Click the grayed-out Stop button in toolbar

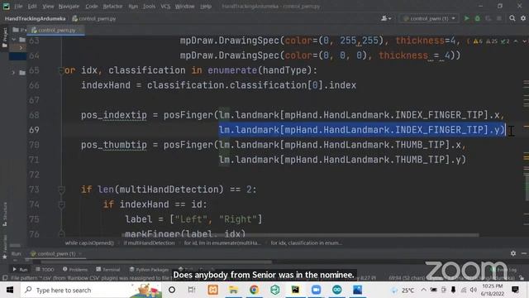tap(499, 18)
